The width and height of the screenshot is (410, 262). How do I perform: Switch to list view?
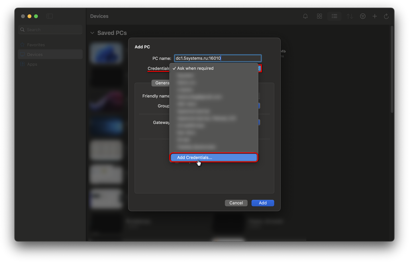pos(334,16)
